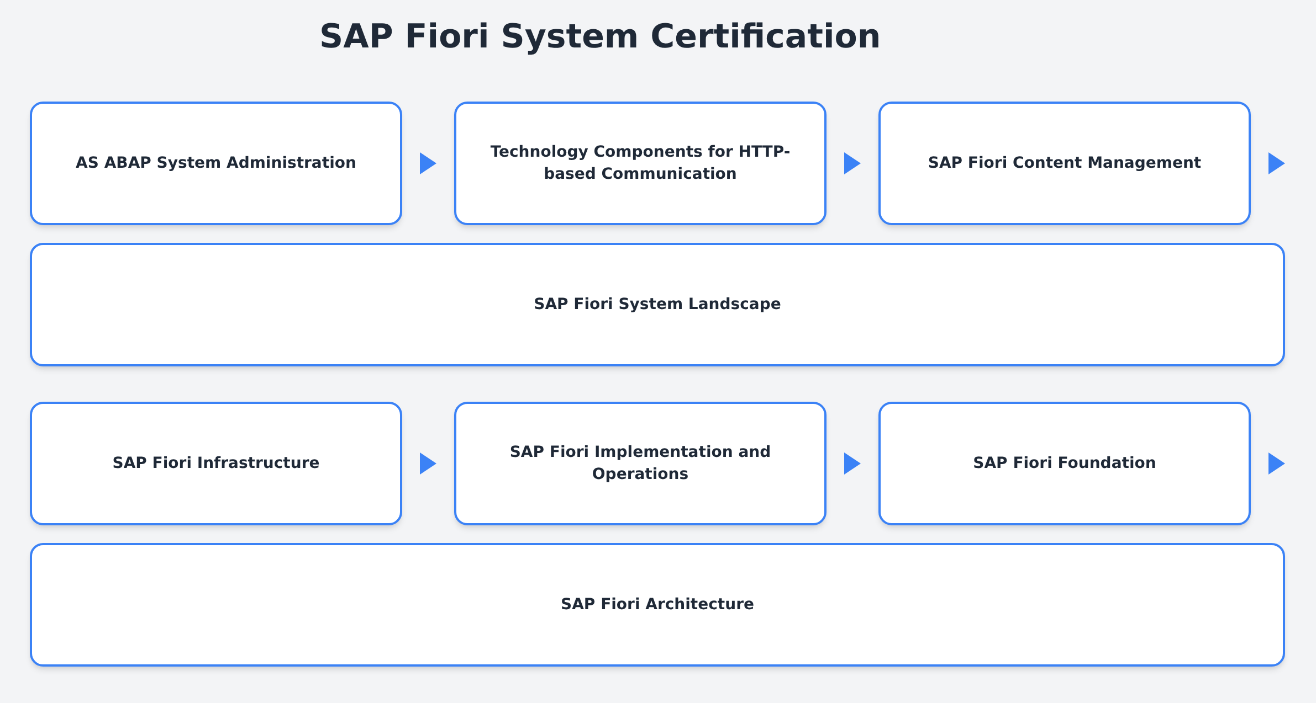Click arrow right of SAP Fiori Foundation
This screenshot has height=703, width=1316.
pos(1276,464)
